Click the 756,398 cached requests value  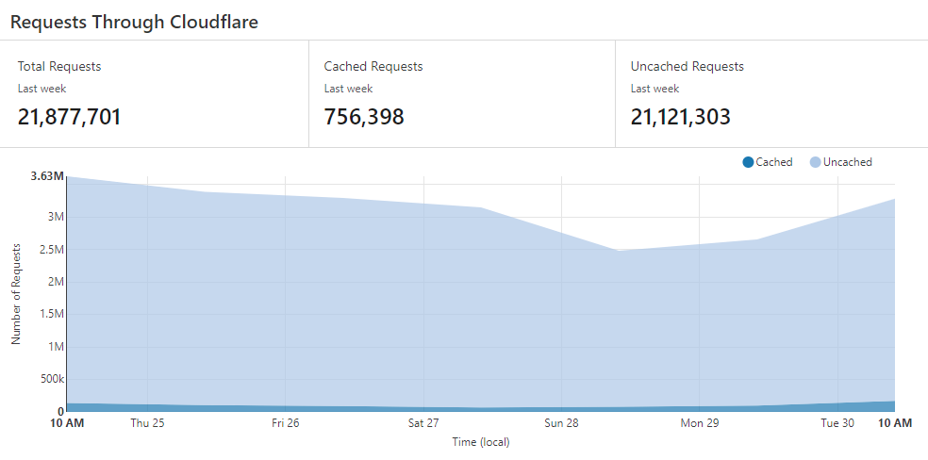(x=364, y=117)
